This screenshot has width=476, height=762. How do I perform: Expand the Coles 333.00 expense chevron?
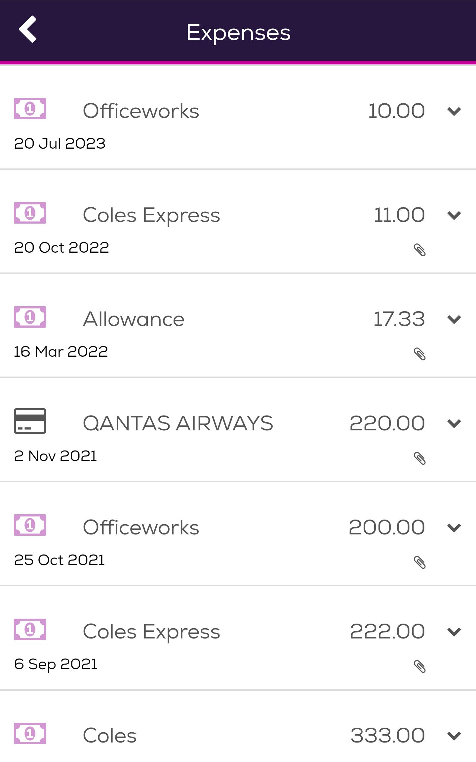point(454,736)
